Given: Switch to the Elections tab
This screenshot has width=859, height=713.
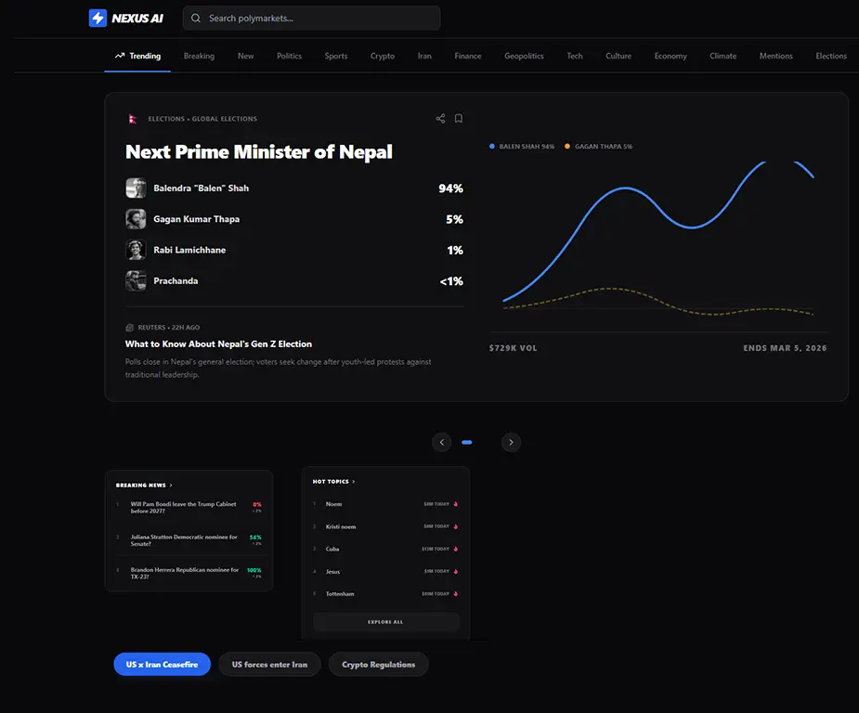Looking at the screenshot, I should point(831,56).
